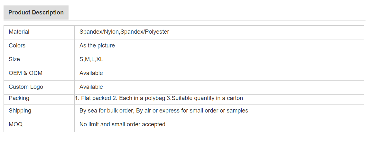Select the Size label cell
Image resolution: width=380 pixels, height=142 pixels.
click(x=14, y=59)
